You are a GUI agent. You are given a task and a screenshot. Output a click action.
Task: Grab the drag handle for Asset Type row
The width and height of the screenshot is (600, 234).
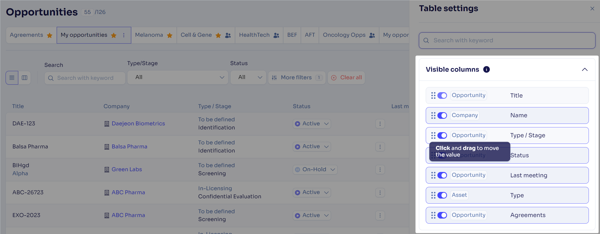point(433,195)
